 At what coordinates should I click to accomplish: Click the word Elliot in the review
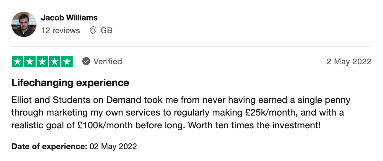pos(21,101)
